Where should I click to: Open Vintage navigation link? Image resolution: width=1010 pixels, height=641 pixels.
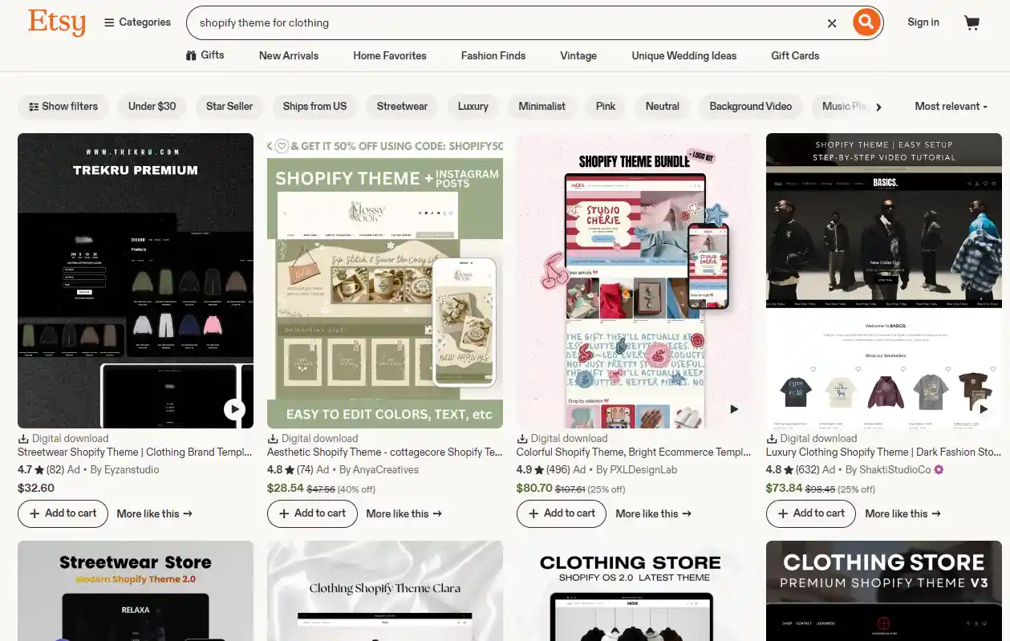pos(578,55)
